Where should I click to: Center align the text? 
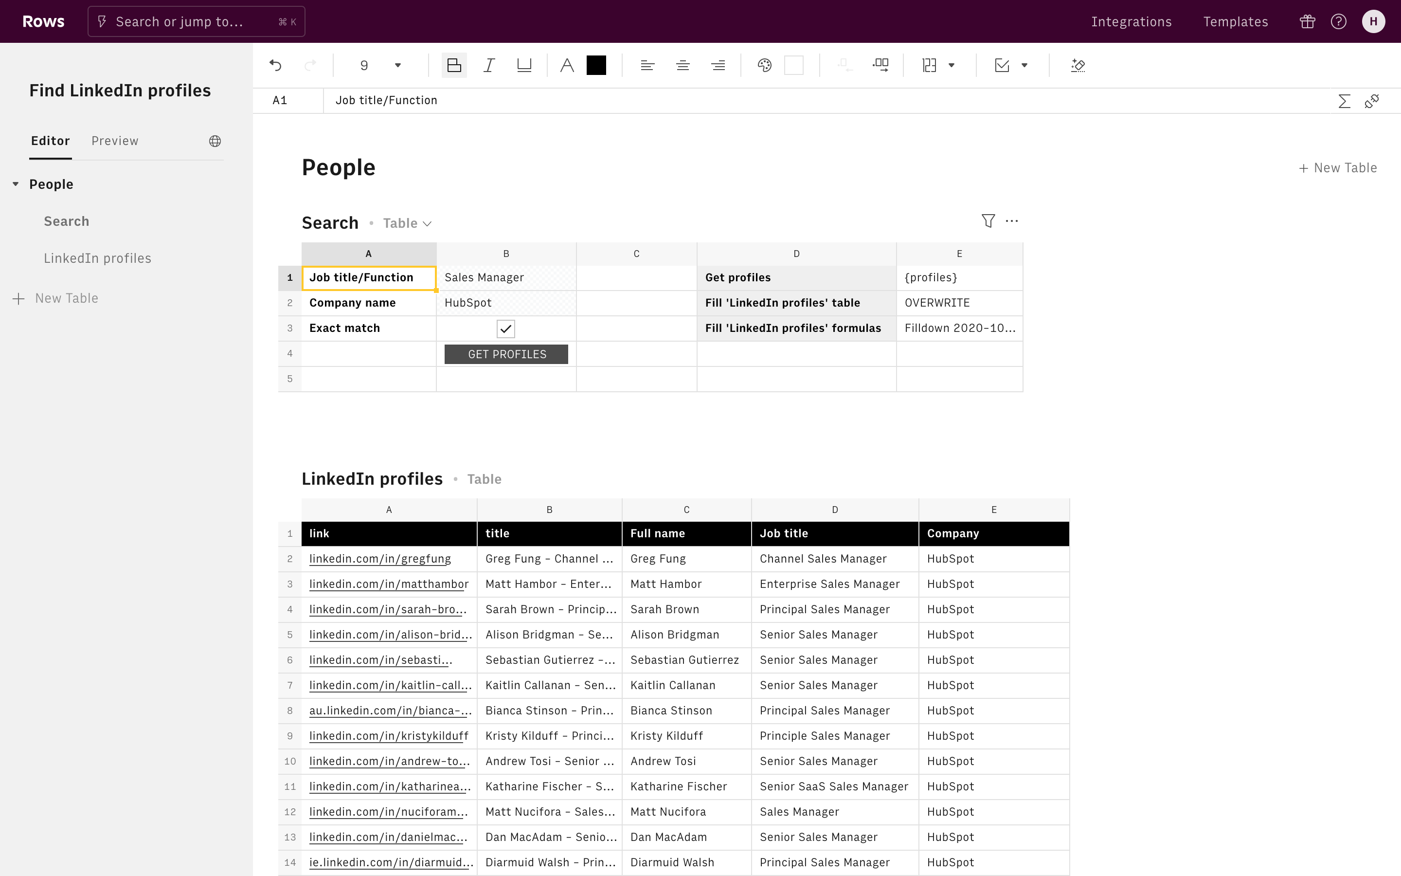click(683, 66)
